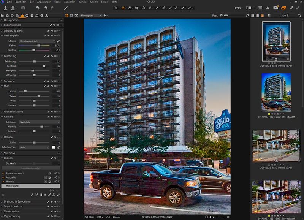Toggle the Autoseite layer checkbox
The height and width of the screenshot is (220, 304).
[3, 177]
